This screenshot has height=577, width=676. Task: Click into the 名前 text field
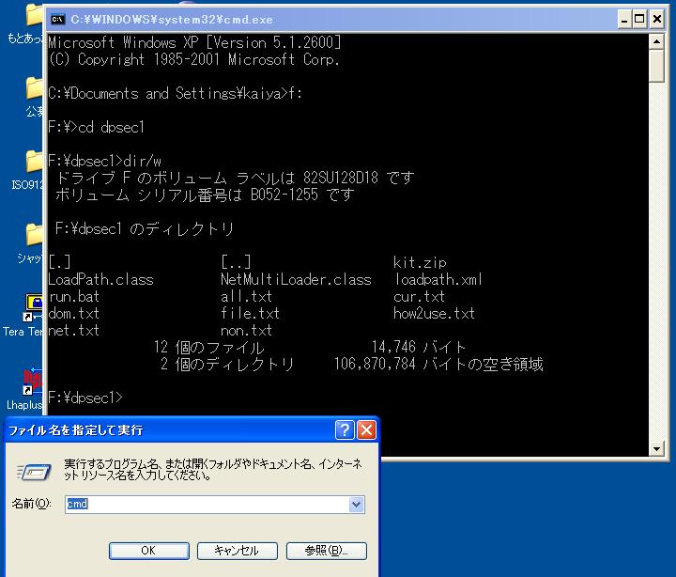pyautogui.click(x=207, y=504)
